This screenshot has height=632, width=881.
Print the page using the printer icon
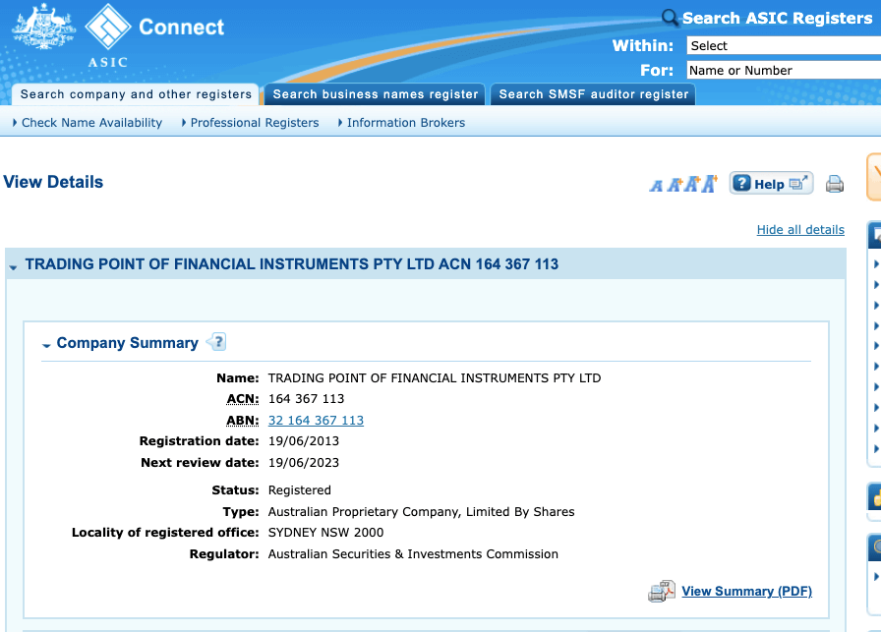[x=835, y=184]
